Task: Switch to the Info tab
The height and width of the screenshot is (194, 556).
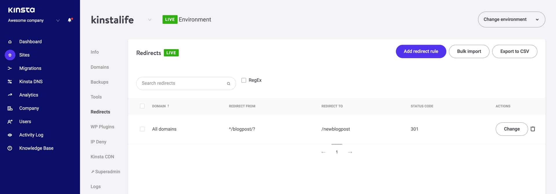Action: (95, 52)
